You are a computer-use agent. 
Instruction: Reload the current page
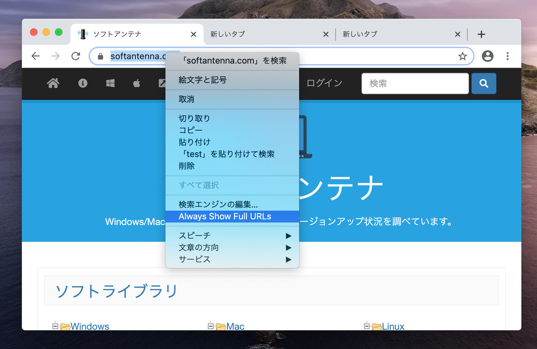click(x=76, y=56)
